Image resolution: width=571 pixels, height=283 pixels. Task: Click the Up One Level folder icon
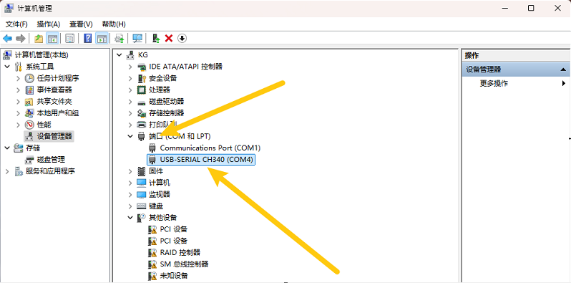coord(39,38)
